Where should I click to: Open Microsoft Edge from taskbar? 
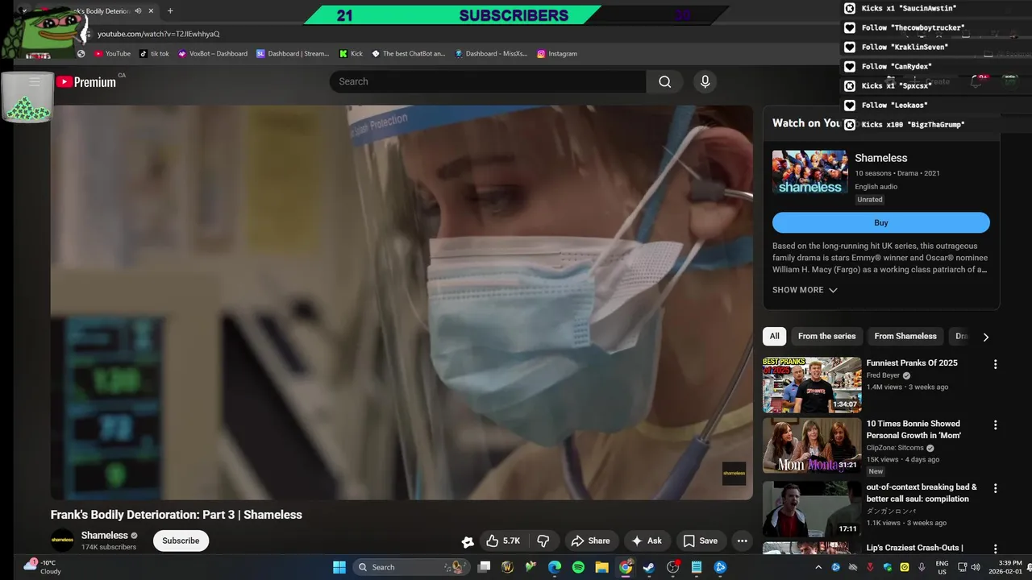(555, 567)
